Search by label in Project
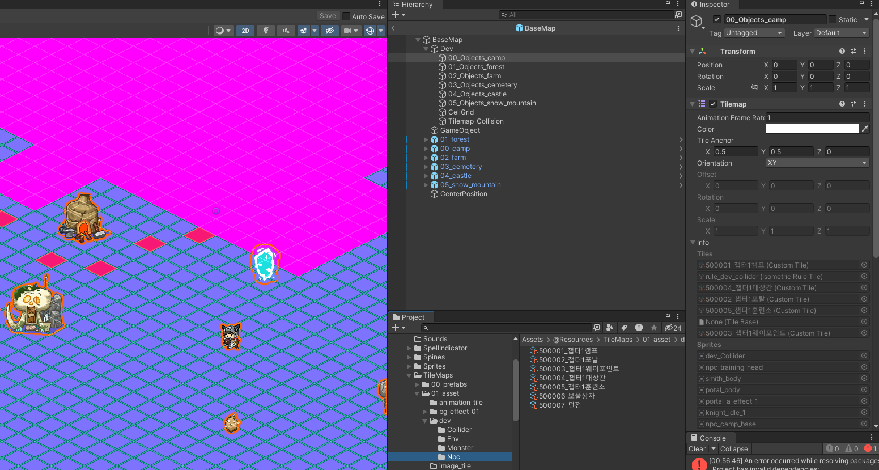Image resolution: width=879 pixels, height=470 pixels. (x=624, y=328)
